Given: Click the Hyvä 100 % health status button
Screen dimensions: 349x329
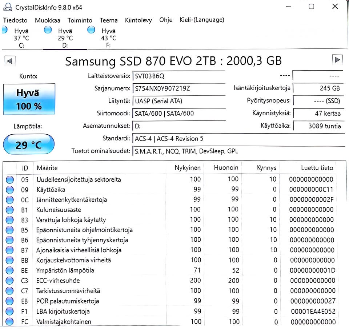Looking at the screenshot, I should 29,99.
